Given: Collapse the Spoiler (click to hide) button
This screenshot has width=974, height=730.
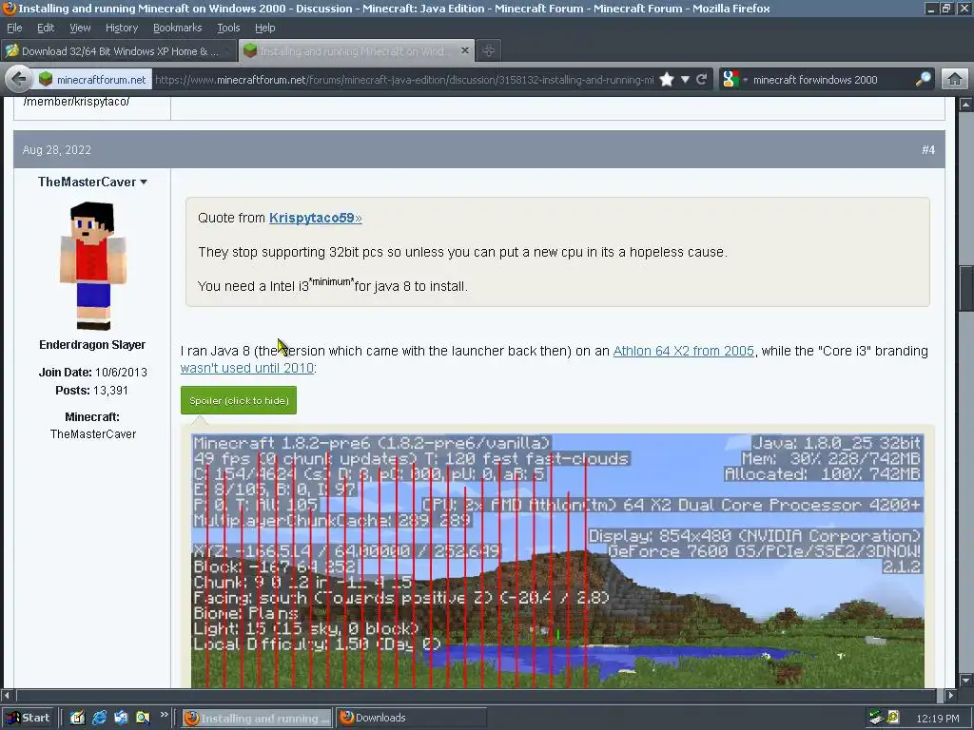Looking at the screenshot, I should point(239,400).
